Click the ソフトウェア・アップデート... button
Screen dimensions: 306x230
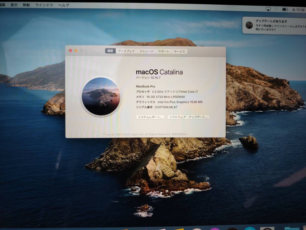point(188,117)
